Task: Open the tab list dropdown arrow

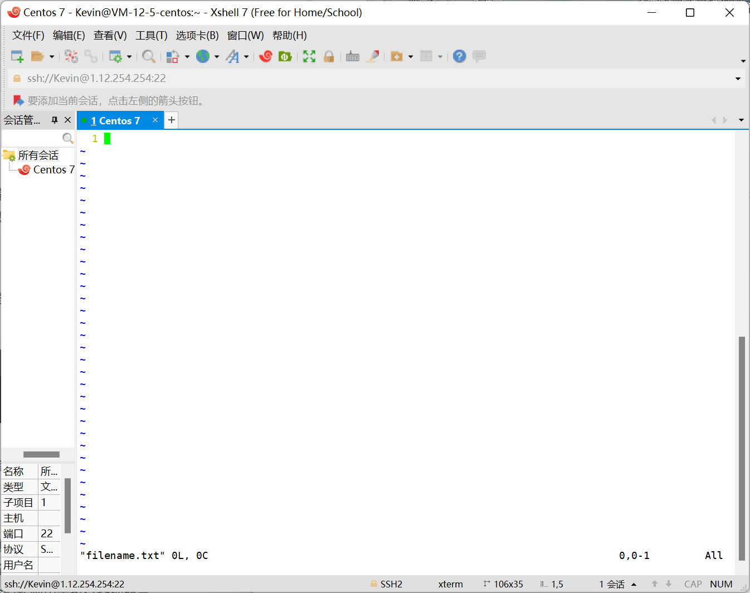Action: [x=741, y=120]
